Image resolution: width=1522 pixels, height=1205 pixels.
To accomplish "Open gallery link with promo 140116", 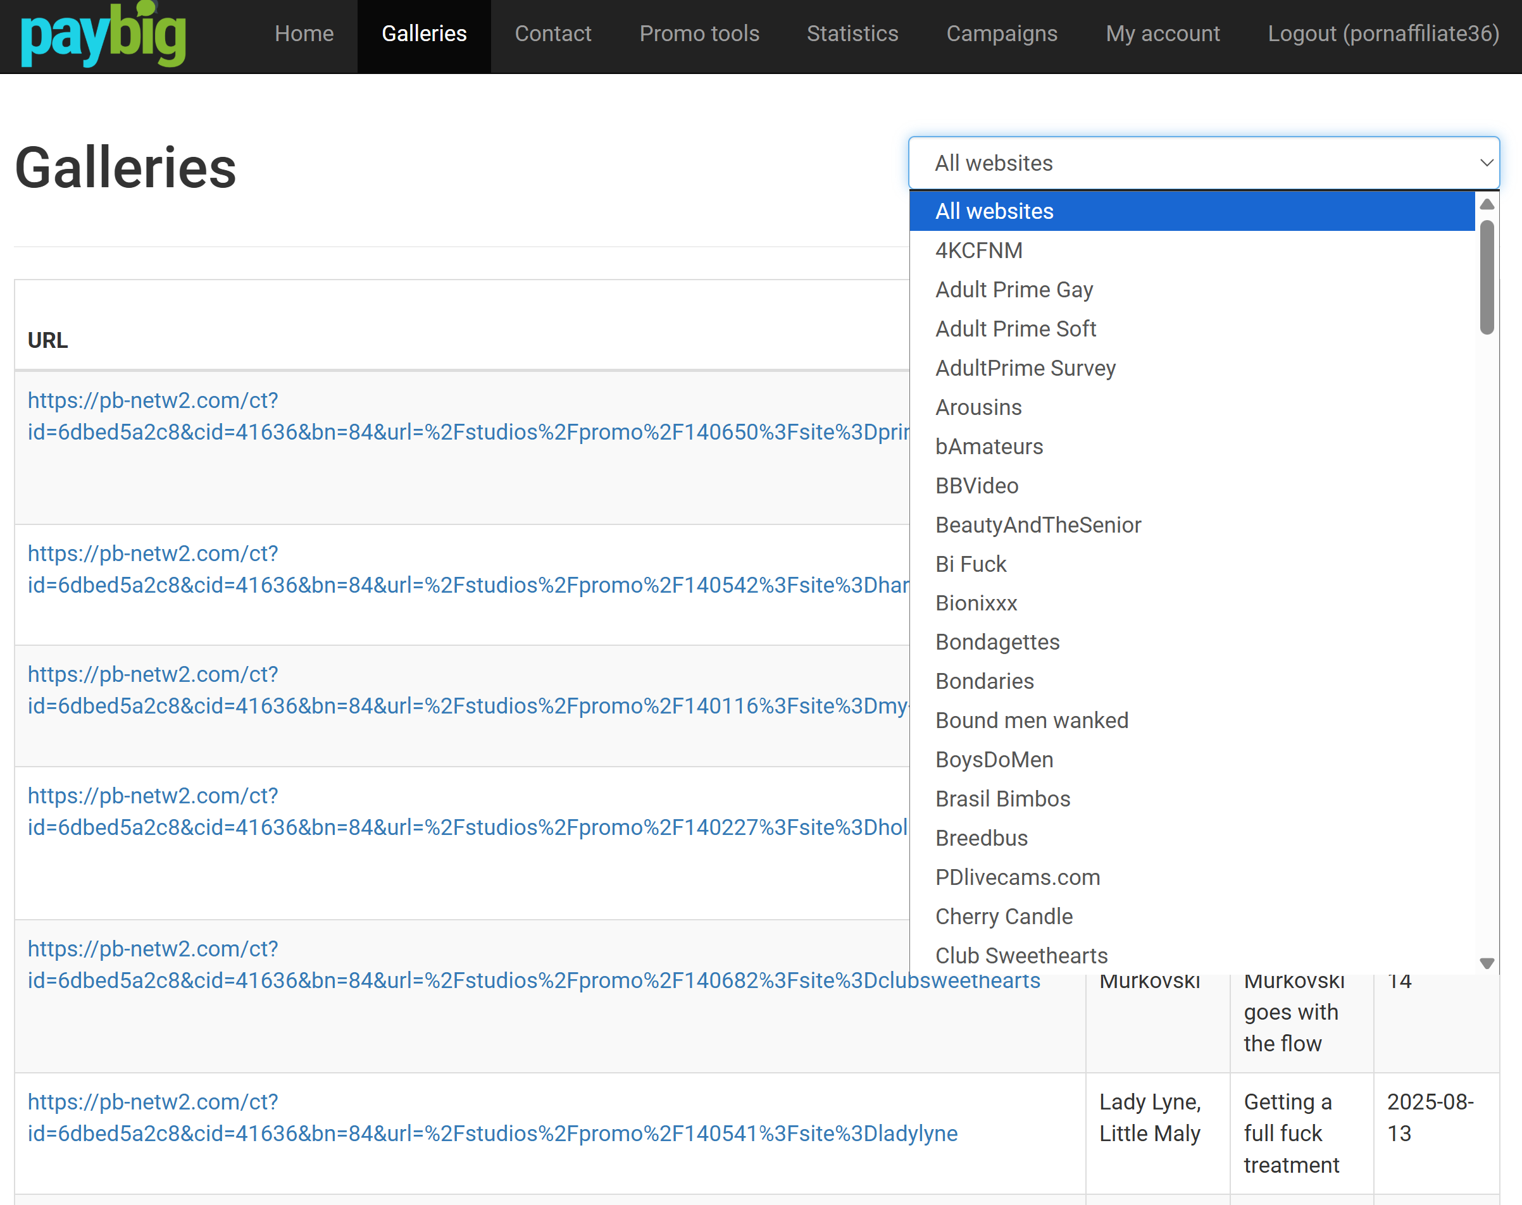I will [469, 690].
